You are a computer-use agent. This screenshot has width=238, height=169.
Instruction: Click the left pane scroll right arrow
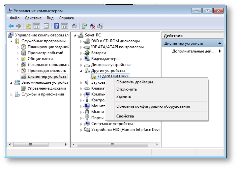click(x=66, y=144)
